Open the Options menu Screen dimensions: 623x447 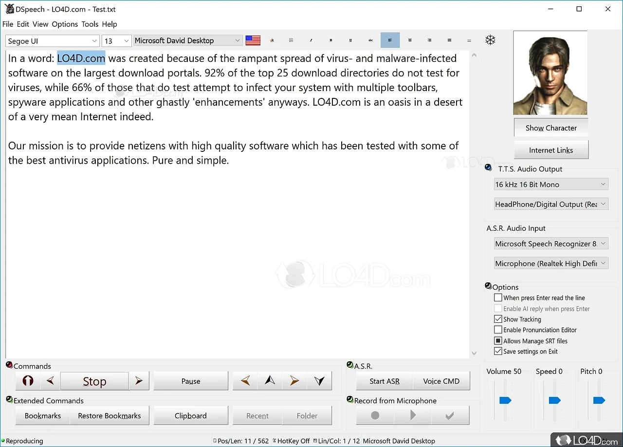pos(65,24)
